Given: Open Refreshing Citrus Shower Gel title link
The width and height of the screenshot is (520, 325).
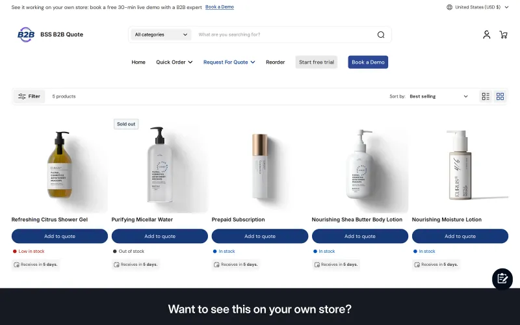Looking at the screenshot, I should click(x=50, y=220).
